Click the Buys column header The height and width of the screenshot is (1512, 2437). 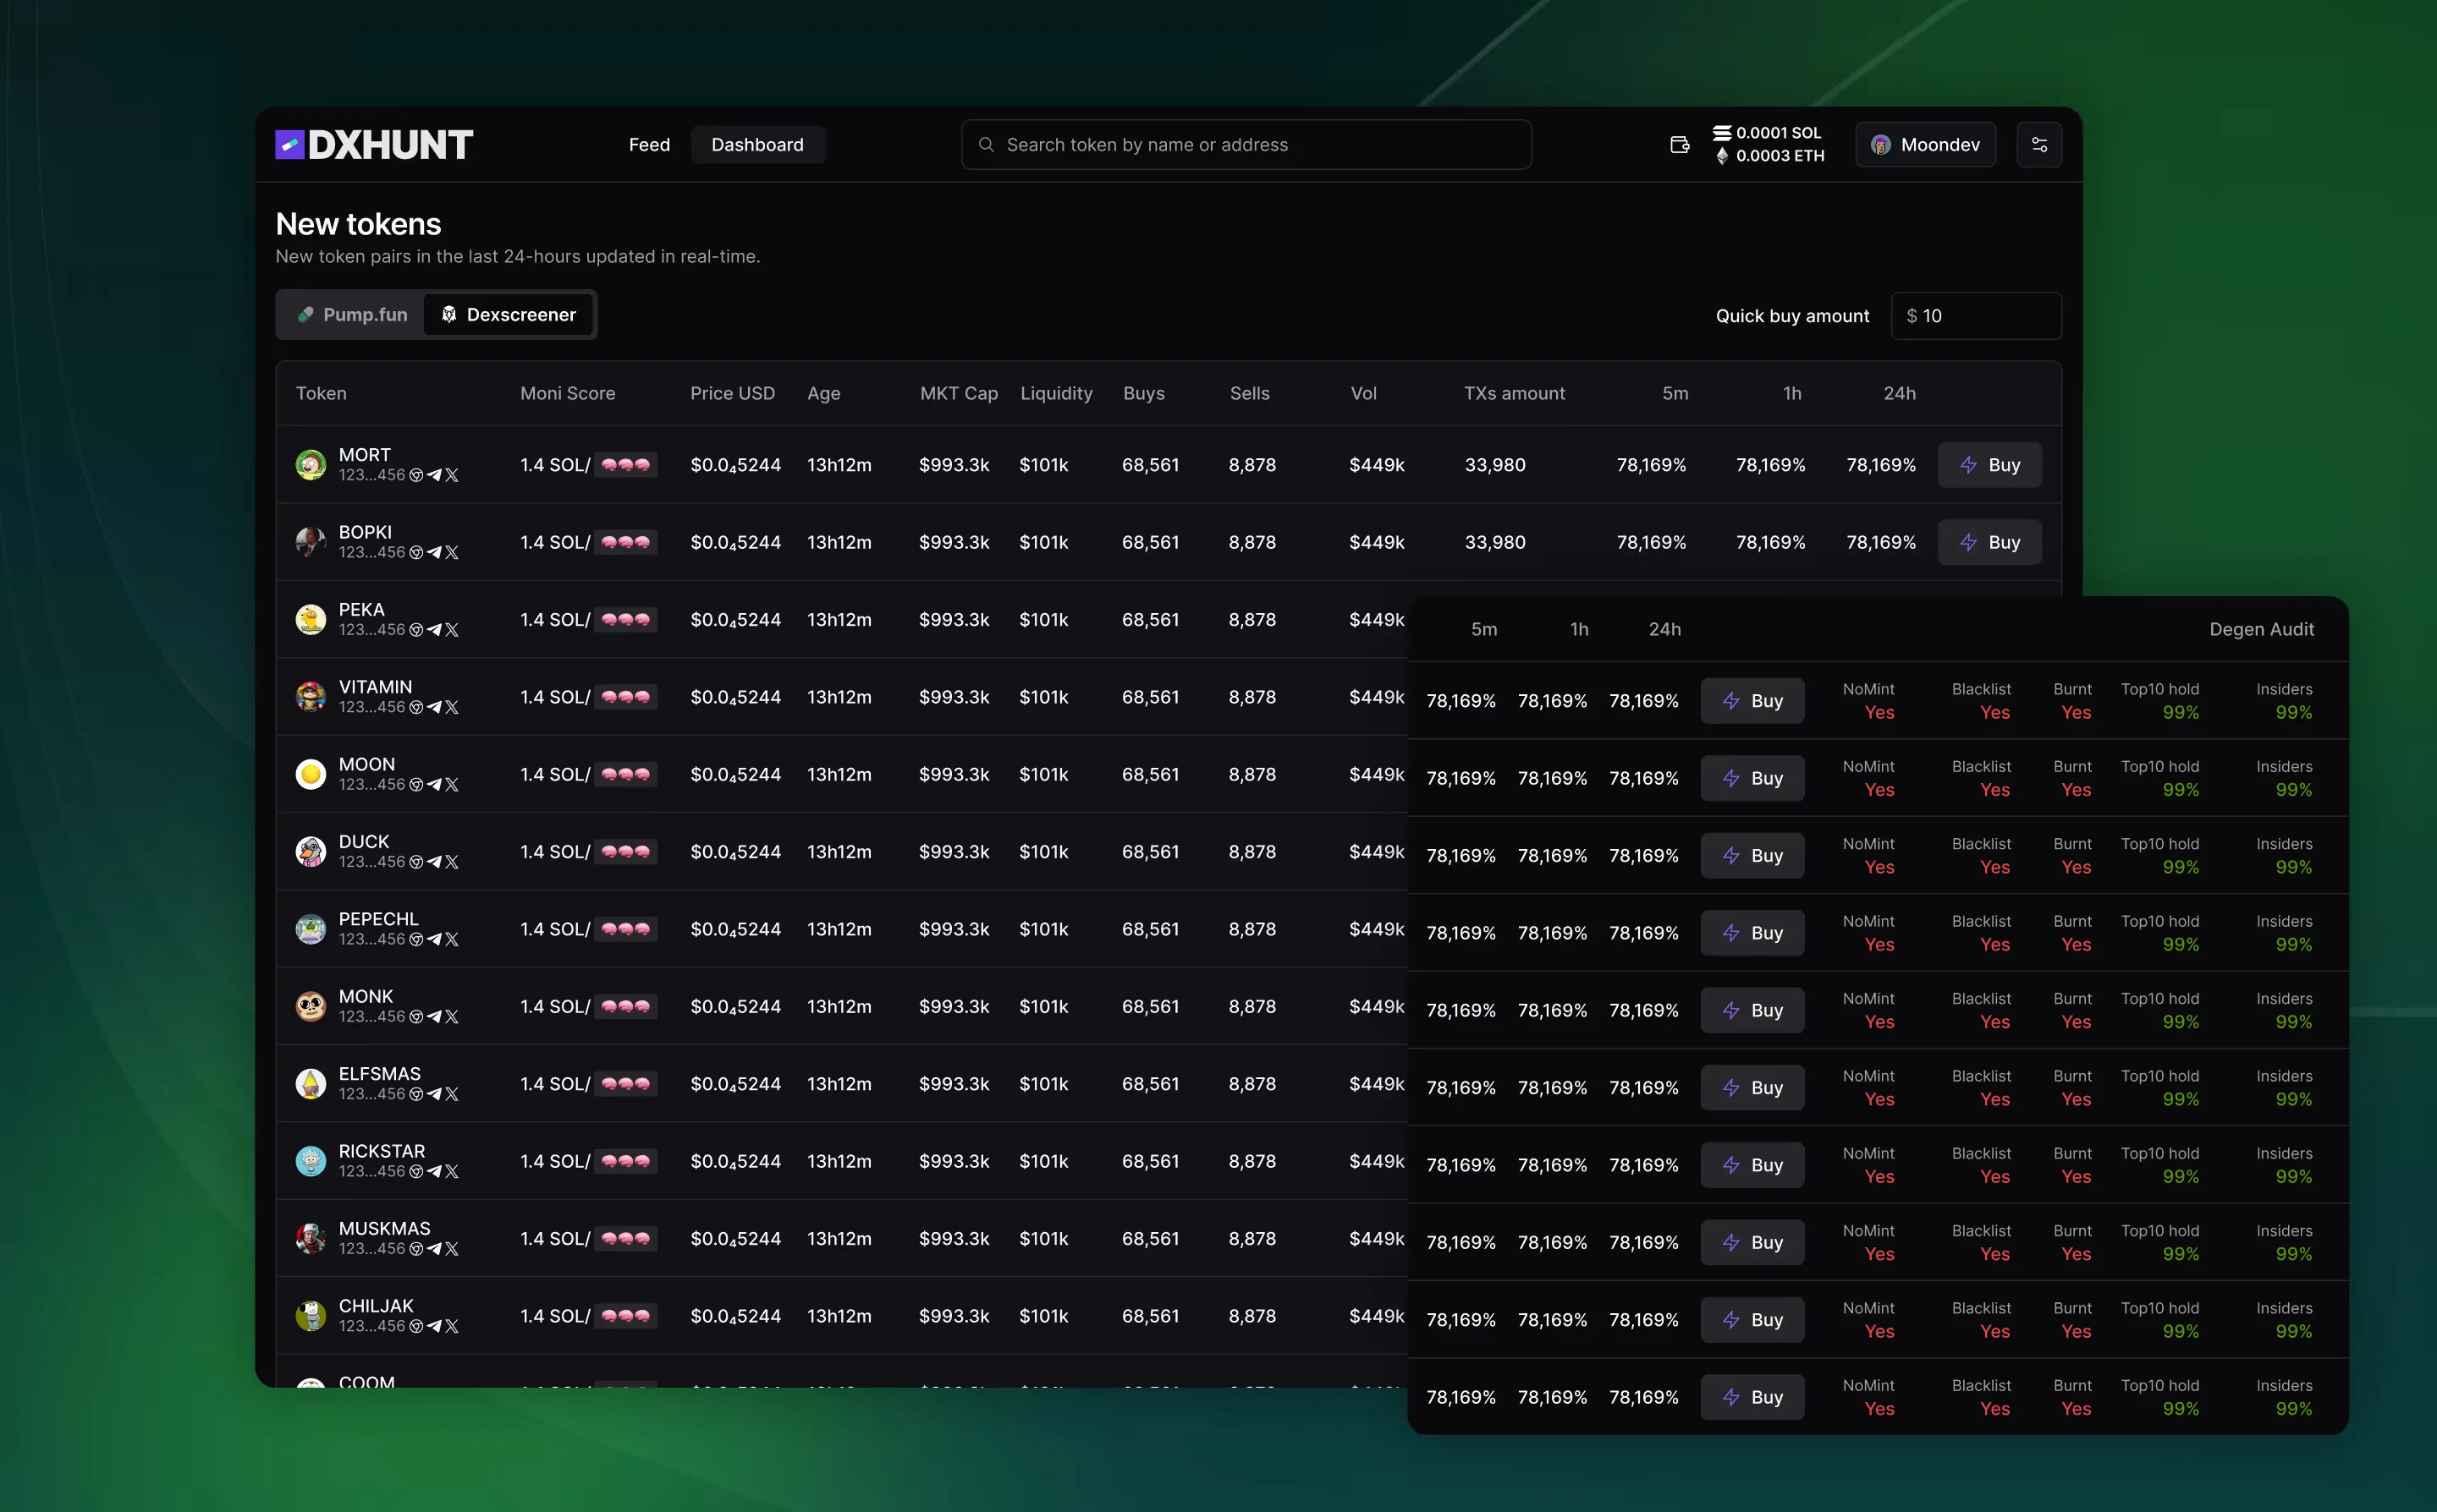(1143, 394)
